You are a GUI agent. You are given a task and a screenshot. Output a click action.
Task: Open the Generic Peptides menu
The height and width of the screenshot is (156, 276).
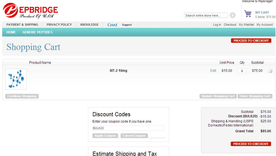click(38, 32)
